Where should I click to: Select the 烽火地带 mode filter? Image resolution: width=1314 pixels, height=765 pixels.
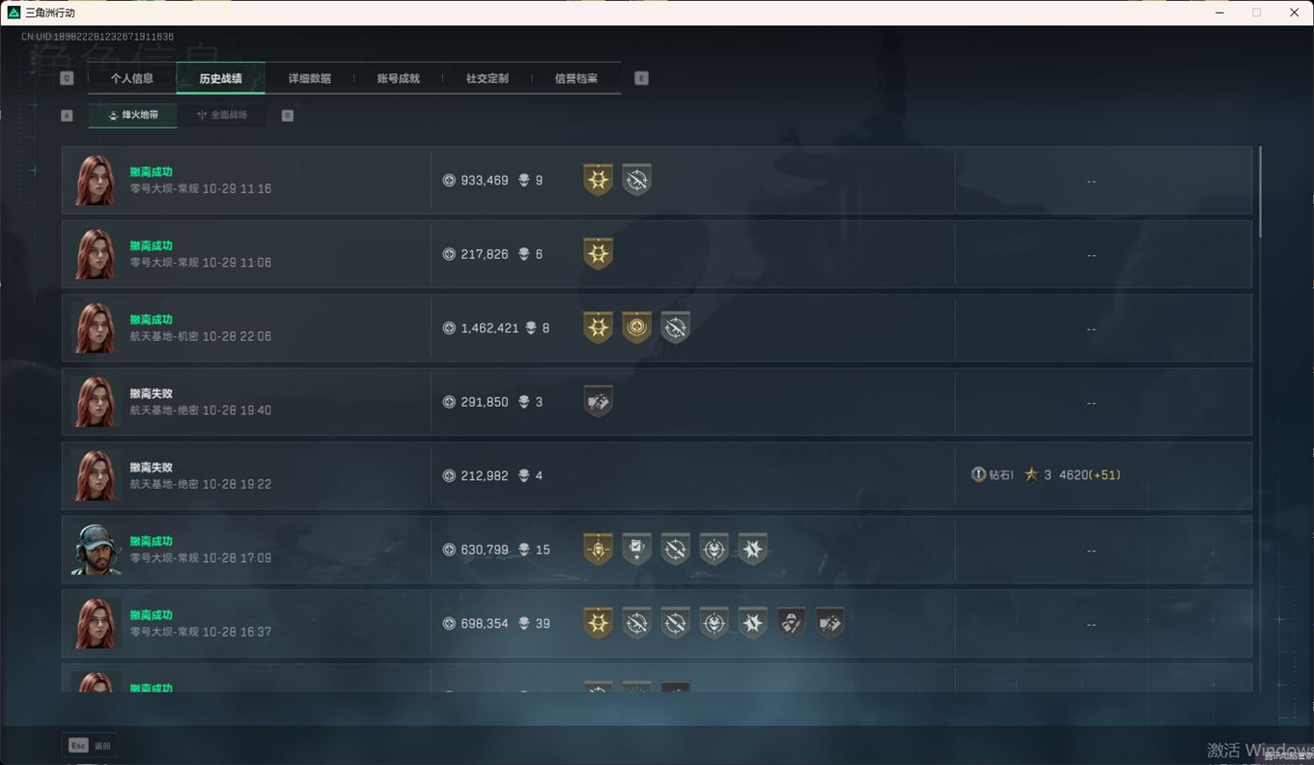(x=133, y=115)
